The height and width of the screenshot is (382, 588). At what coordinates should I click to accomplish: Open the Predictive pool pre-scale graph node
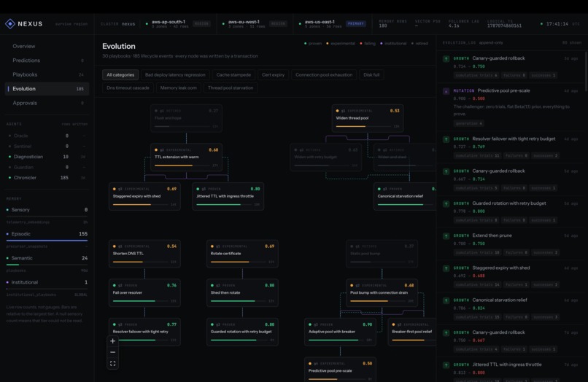click(x=340, y=370)
